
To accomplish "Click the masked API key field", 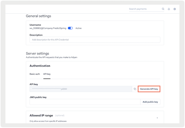I will tap(81, 89).
